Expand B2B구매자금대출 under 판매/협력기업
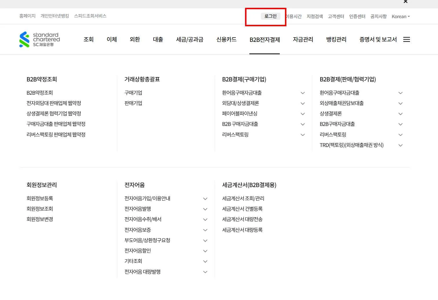 [x=400, y=124]
